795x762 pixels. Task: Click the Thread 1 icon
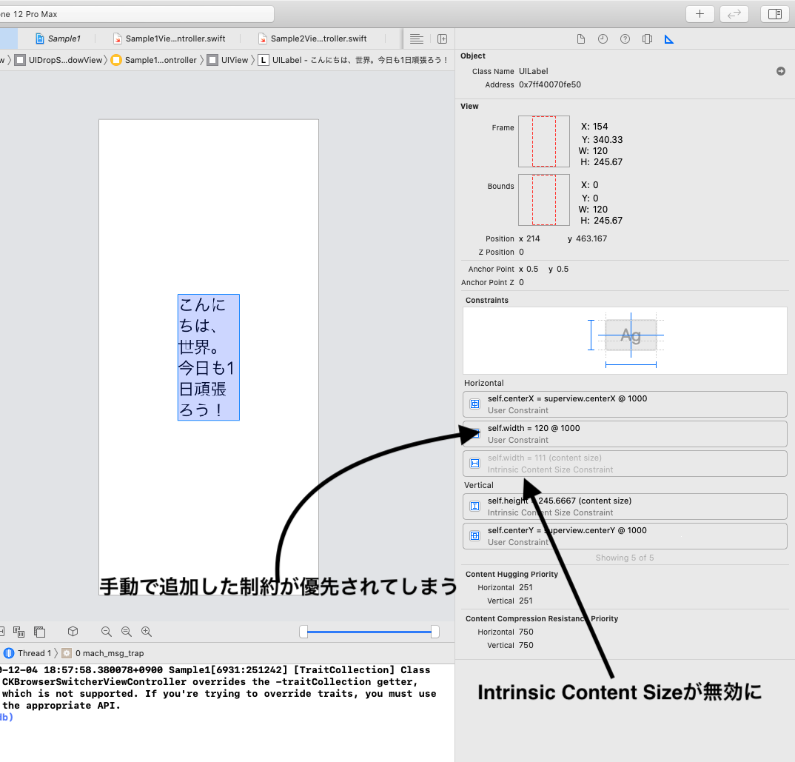point(9,653)
